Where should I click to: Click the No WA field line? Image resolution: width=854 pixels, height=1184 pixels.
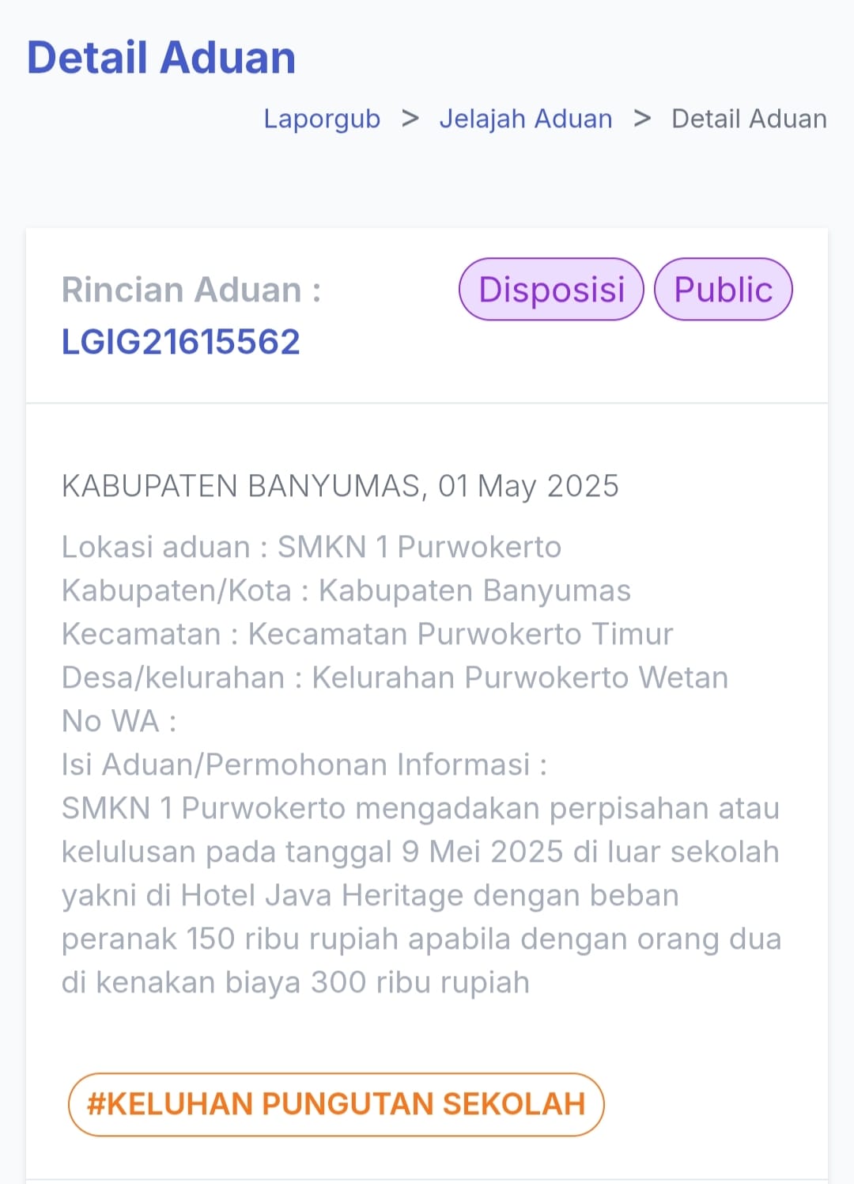(x=119, y=721)
